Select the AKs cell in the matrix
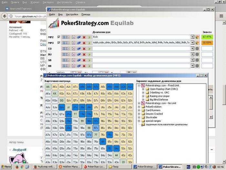Viewport: 226px width, 170px height. pyautogui.click(x=55, y=87)
